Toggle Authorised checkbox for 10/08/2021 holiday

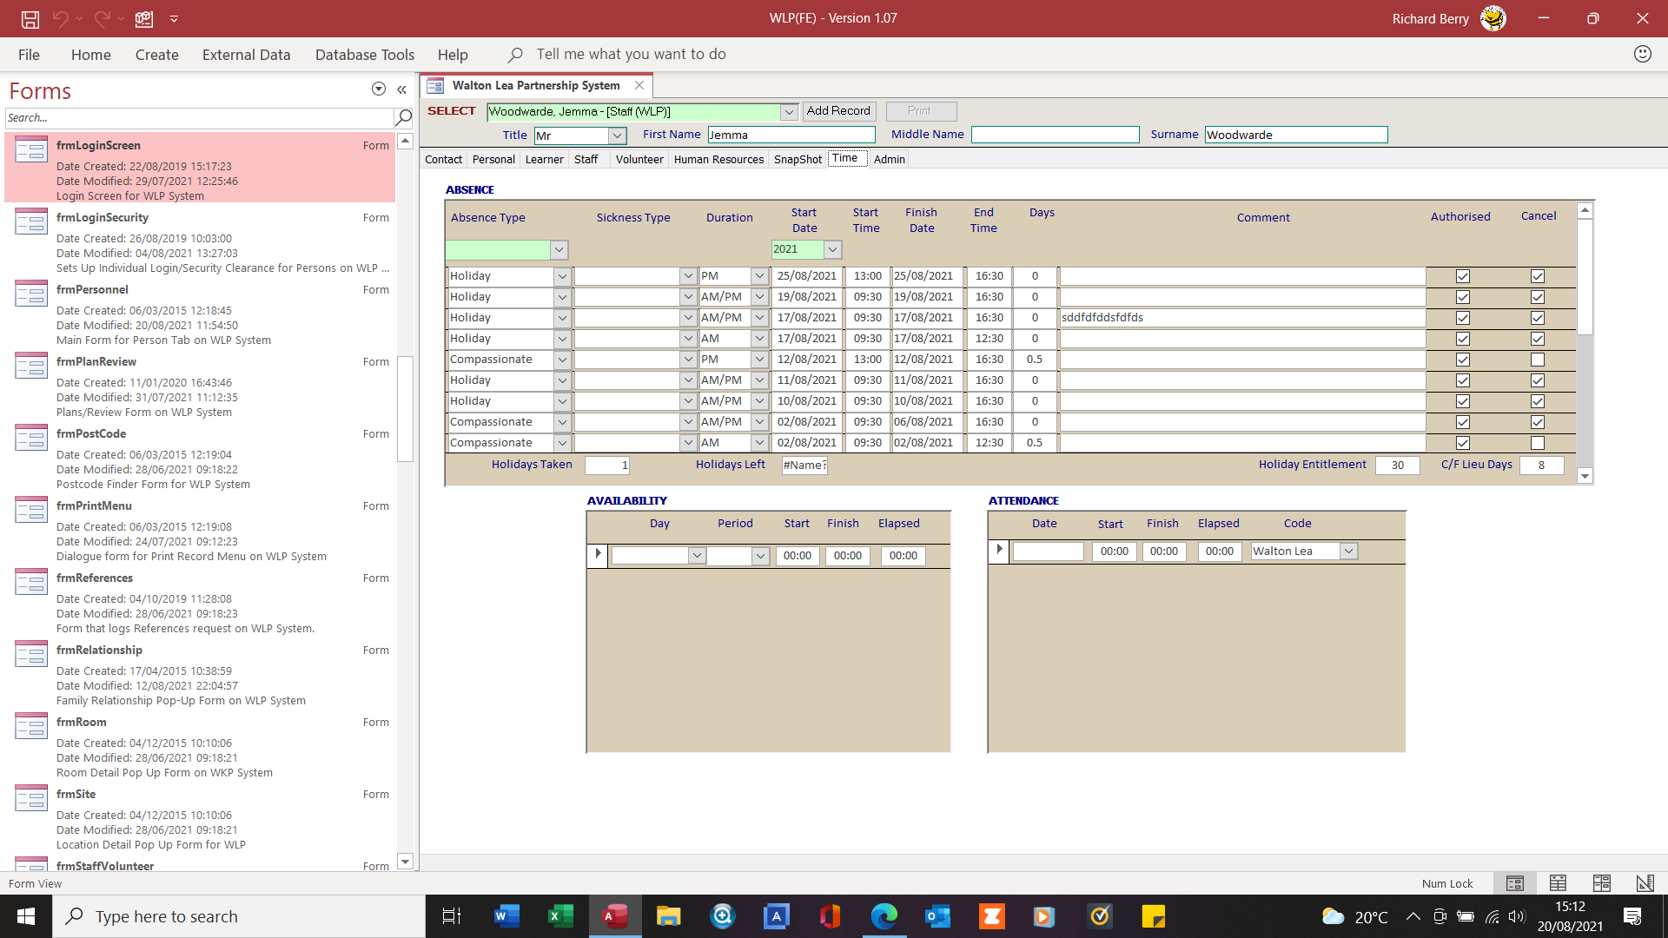(1463, 401)
